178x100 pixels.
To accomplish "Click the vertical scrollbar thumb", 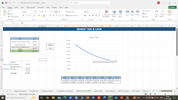I will coord(177,42).
